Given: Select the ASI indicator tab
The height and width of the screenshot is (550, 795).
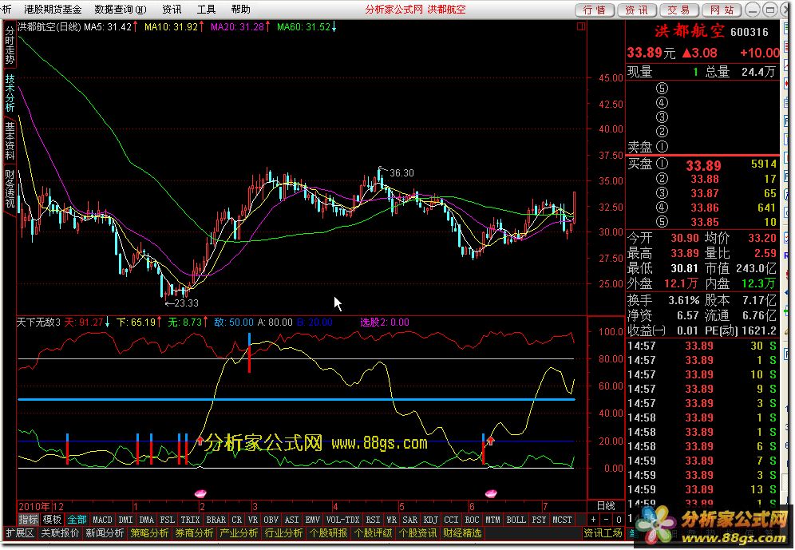Looking at the screenshot, I should point(292,520).
